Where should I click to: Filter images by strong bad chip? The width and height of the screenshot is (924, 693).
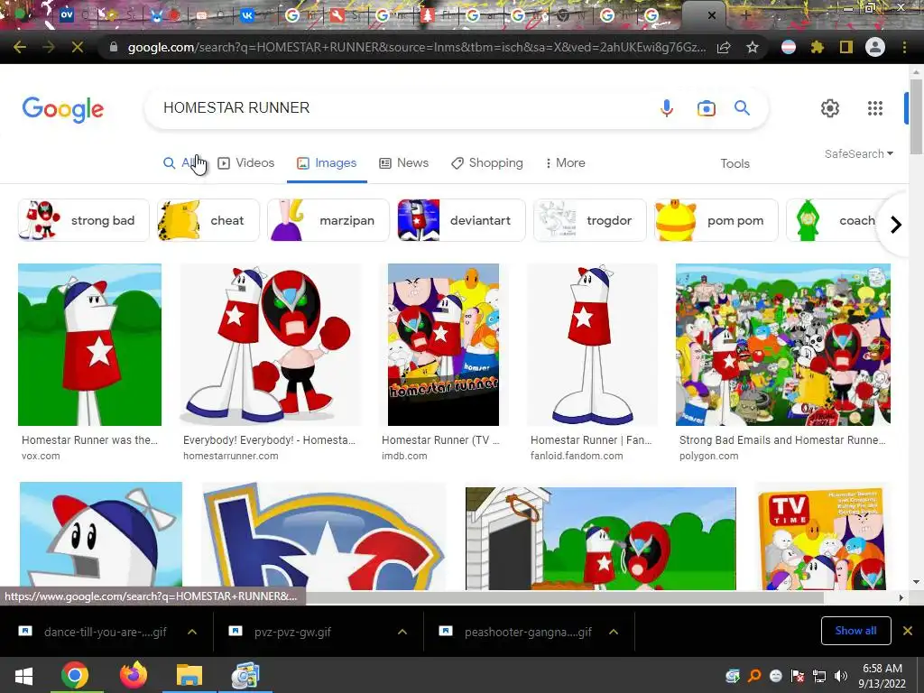[83, 220]
